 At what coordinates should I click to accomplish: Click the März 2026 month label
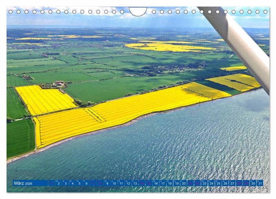click(x=23, y=183)
